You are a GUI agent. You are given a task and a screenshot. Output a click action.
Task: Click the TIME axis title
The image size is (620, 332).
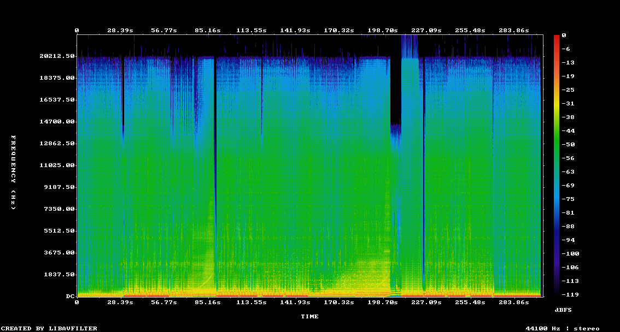(x=309, y=316)
